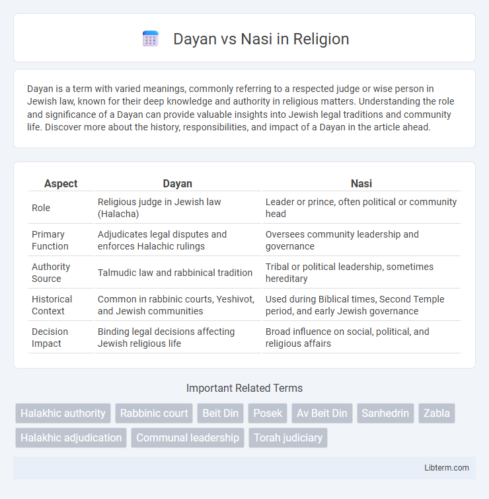
Task: Click 'Religious judge in Jewish law (Halacha)' cell
Action: point(177,208)
